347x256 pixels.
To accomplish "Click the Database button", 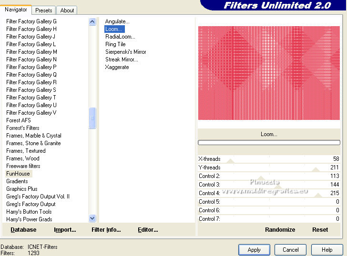I will [23, 230].
